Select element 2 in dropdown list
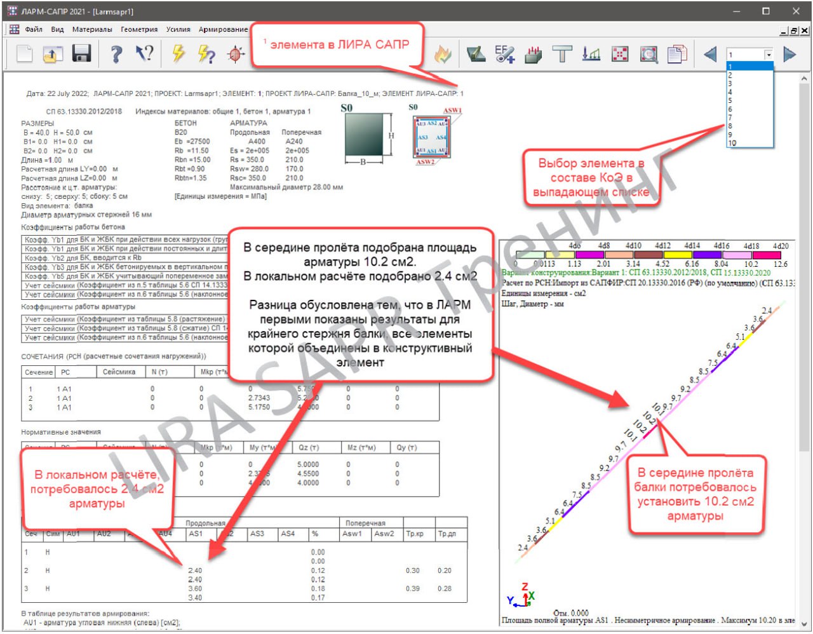Viewport: 813px width, 634px height. click(749, 75)
